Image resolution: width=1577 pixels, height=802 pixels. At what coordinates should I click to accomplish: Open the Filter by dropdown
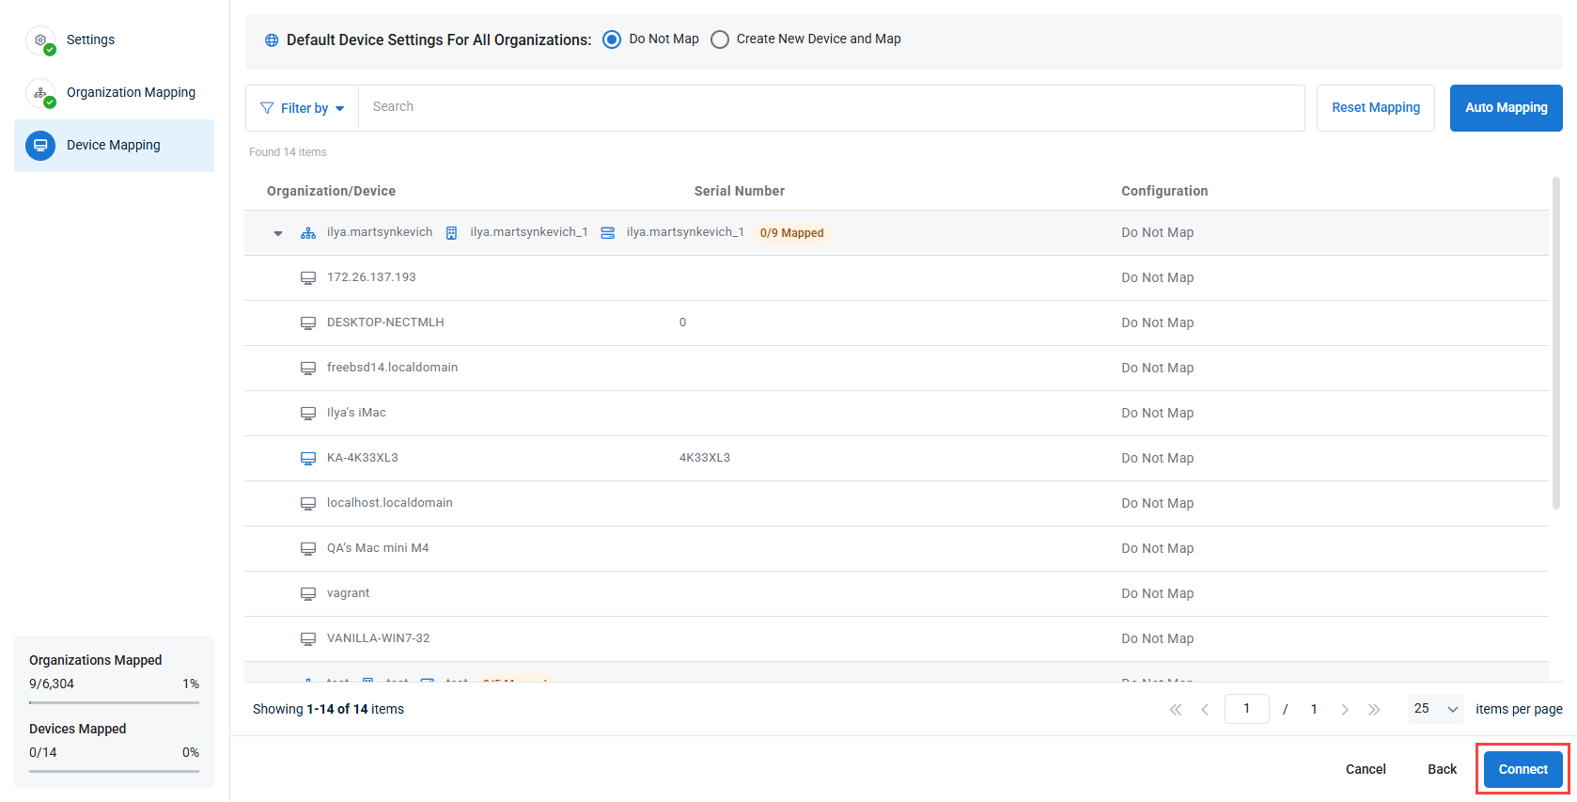click(303, 108)
